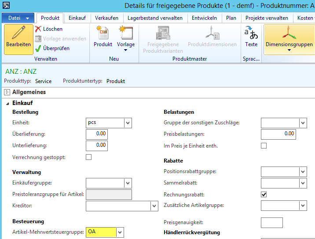Screen dimensions: 315x239
Task: Click the Preisgenauigkeit input field
Action: tap(271, 223)
